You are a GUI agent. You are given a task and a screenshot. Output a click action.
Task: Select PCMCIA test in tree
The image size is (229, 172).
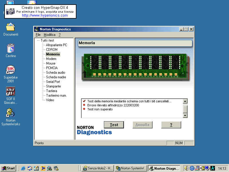tap(52, 68)
